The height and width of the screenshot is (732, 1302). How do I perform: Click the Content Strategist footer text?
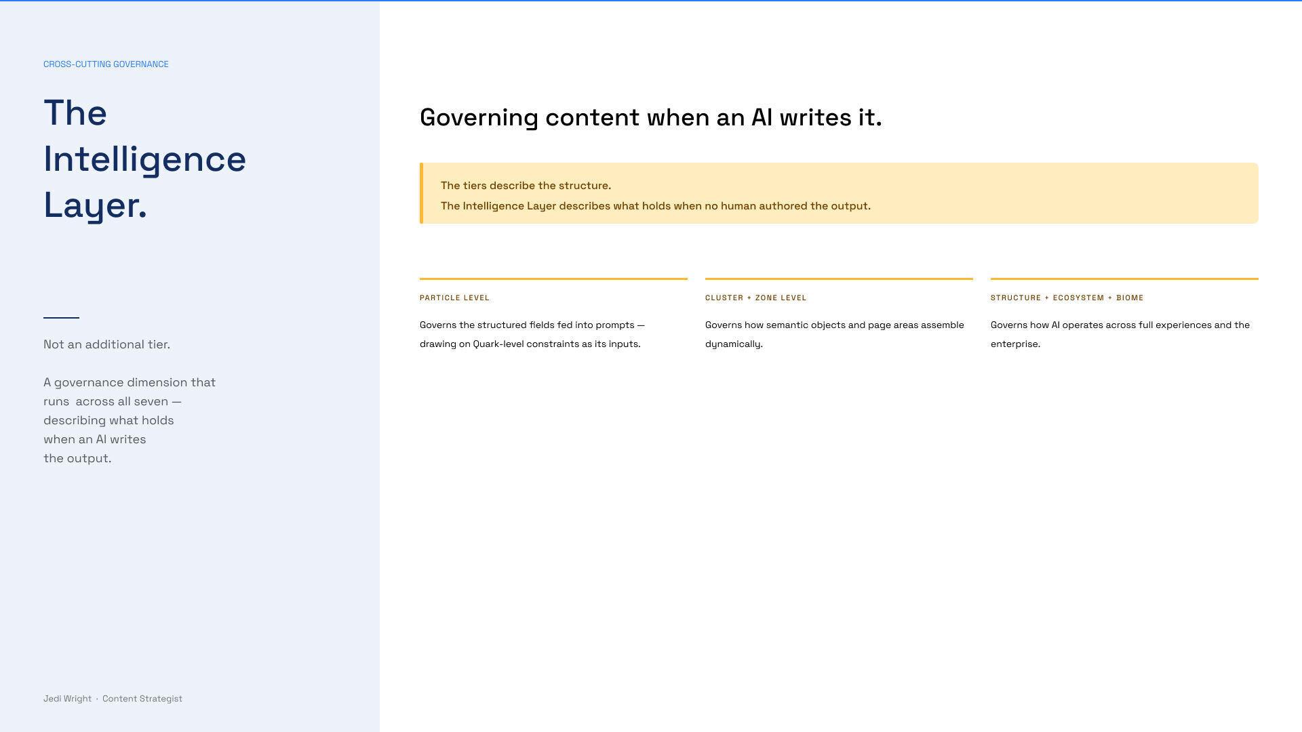(142, 699)
